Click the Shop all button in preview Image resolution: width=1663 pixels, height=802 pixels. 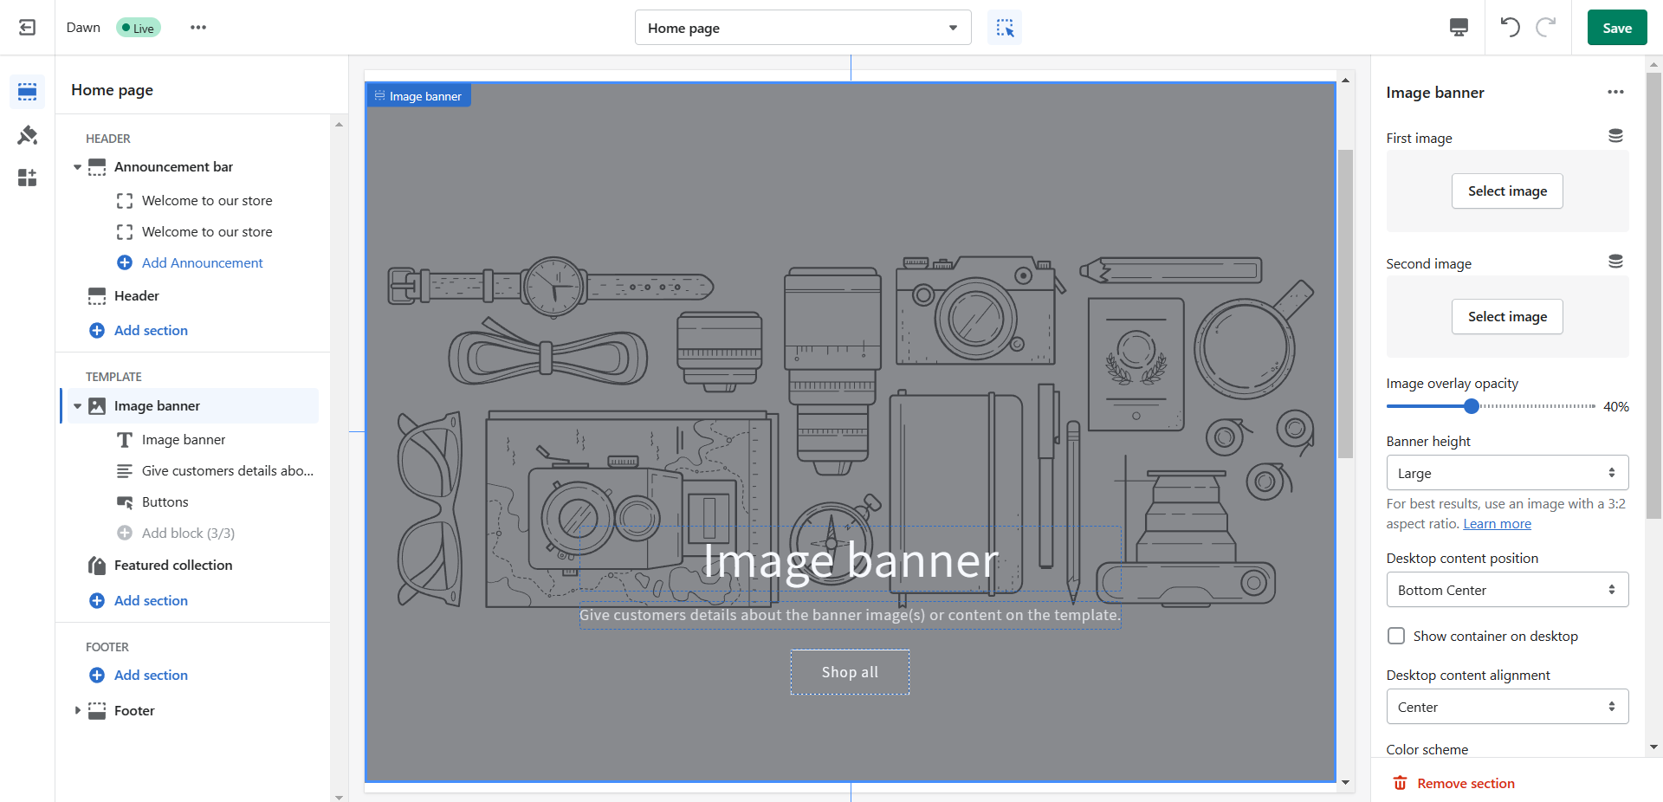click(x=850, y=672)
